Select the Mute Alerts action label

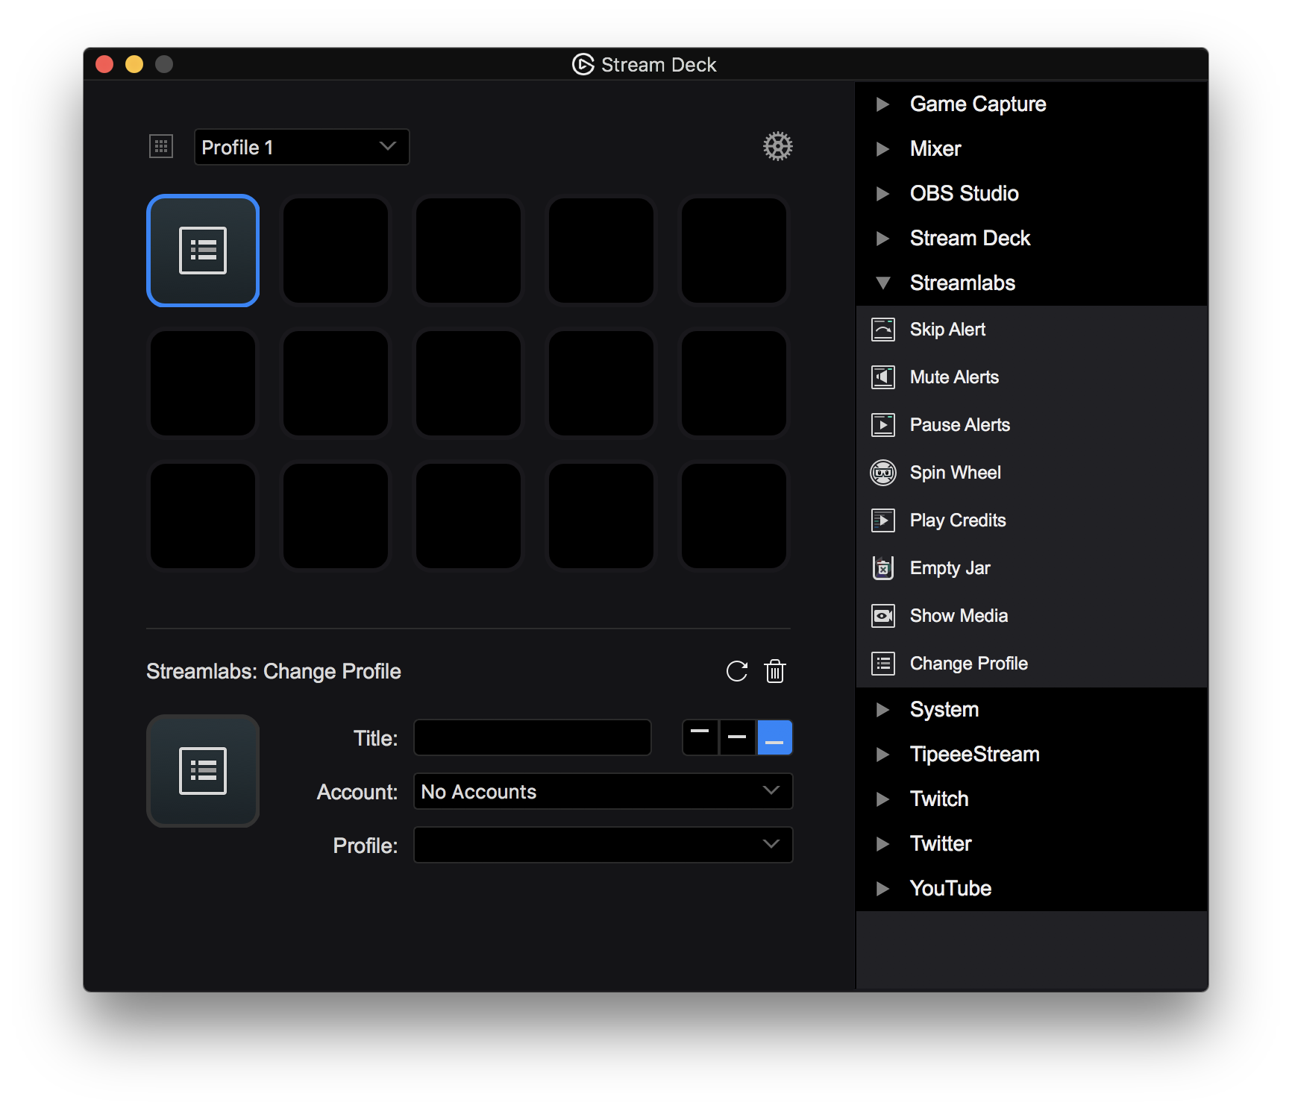(x=954, y=377)
